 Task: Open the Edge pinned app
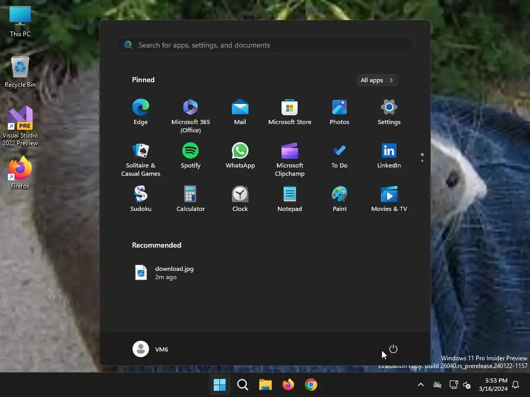click(141, 112)
